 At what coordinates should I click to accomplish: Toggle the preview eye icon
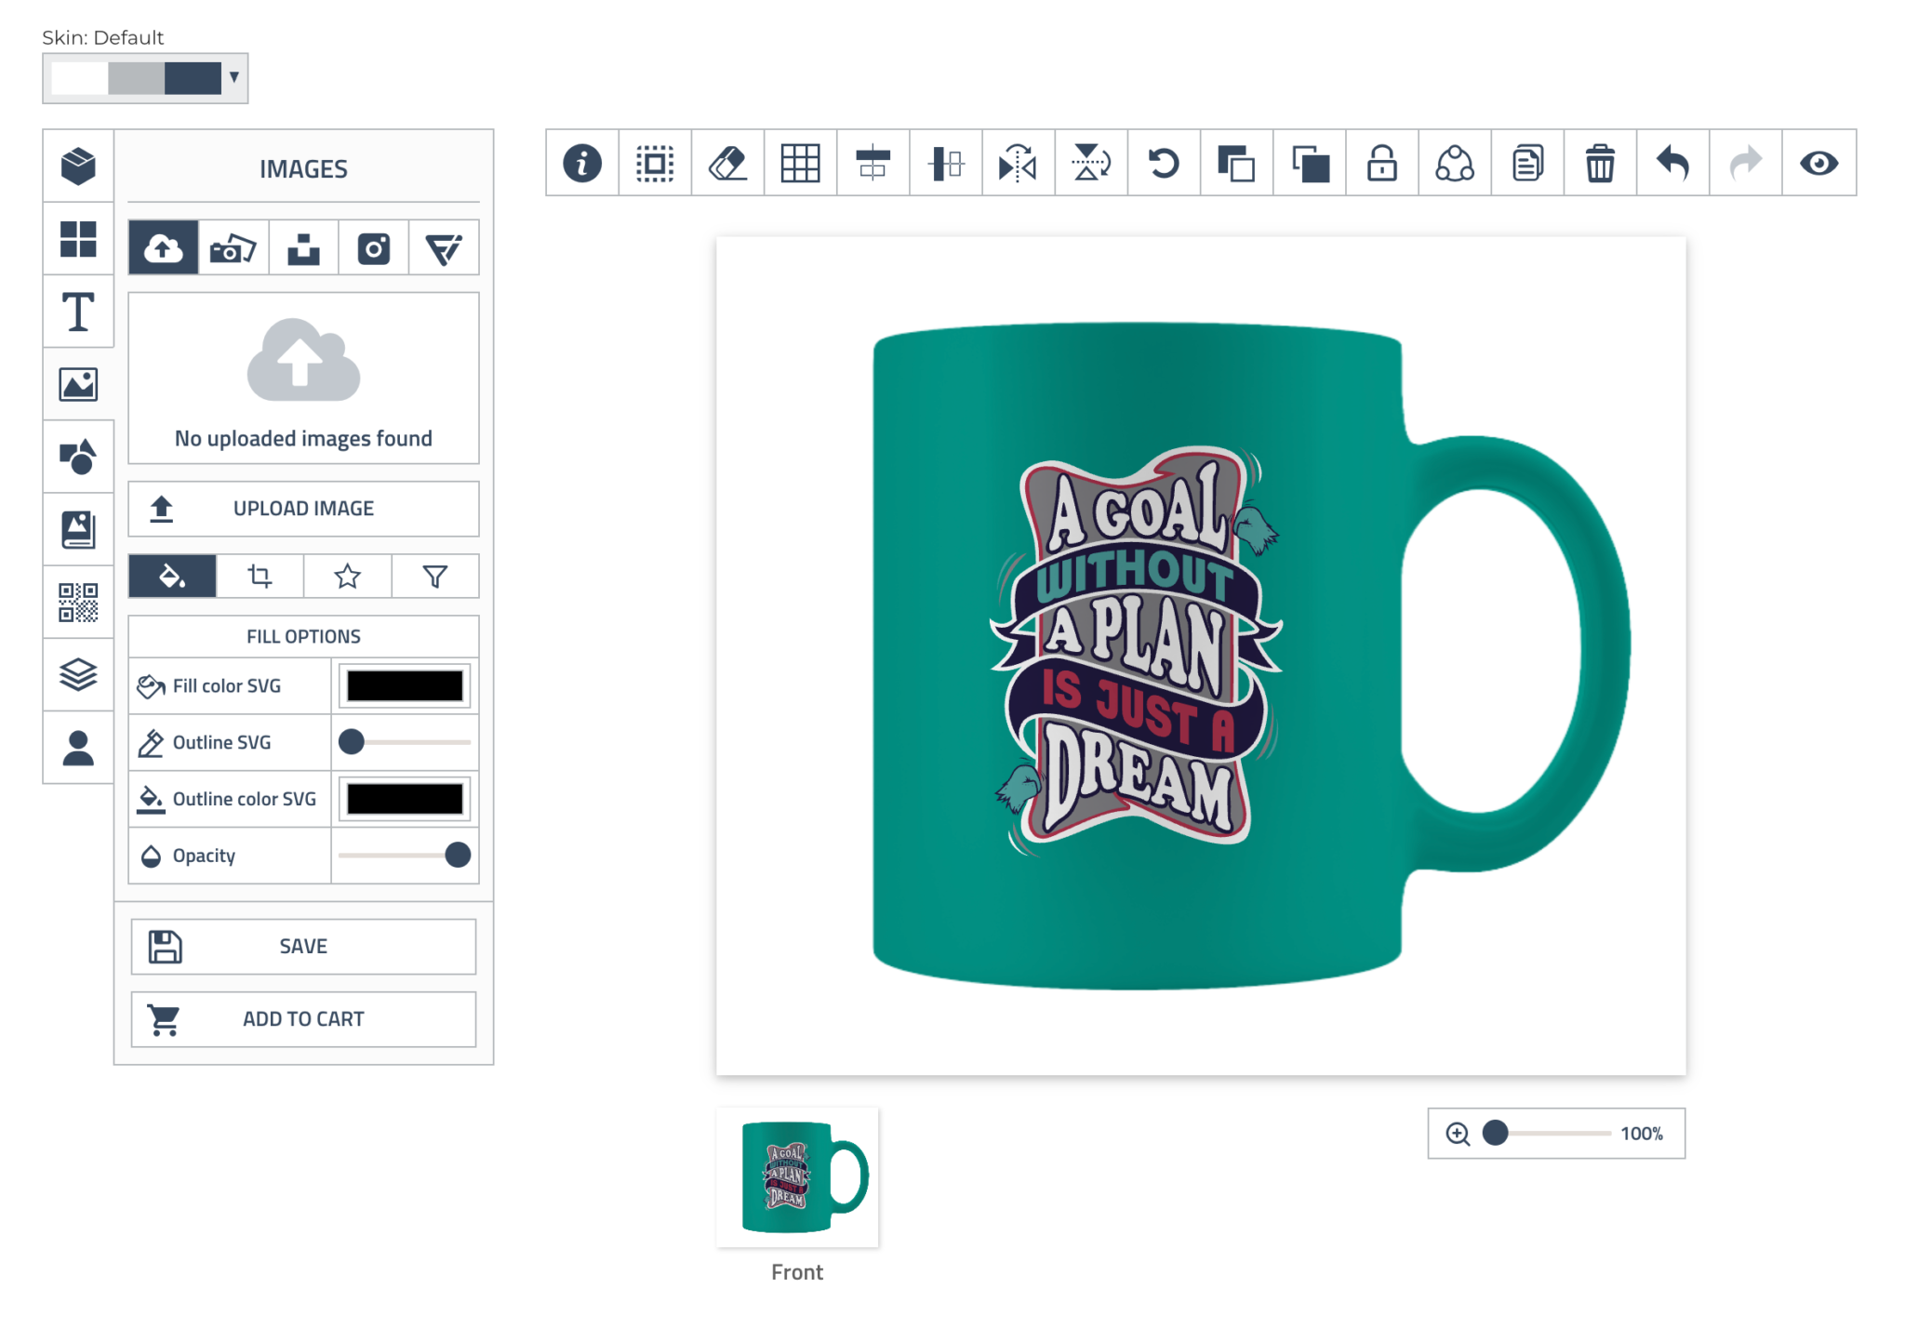1818,164
